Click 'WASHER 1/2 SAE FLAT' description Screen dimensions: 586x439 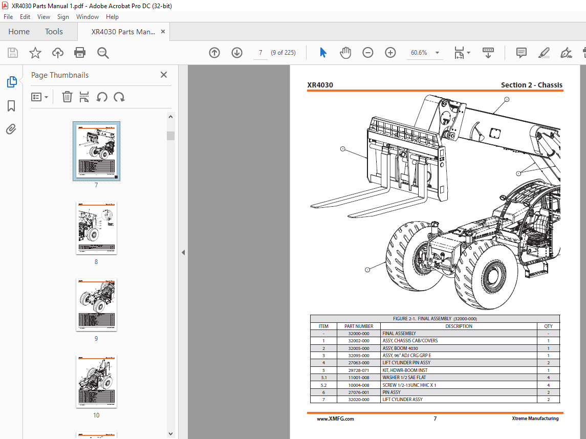pyautogui.click(x=404, y=378)
